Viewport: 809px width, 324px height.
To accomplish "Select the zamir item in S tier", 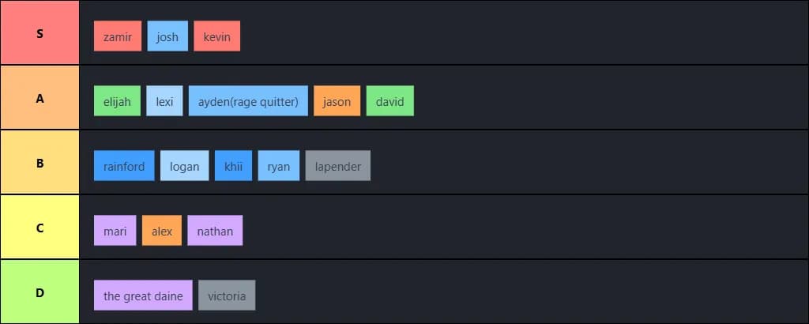I will (118, 36).
